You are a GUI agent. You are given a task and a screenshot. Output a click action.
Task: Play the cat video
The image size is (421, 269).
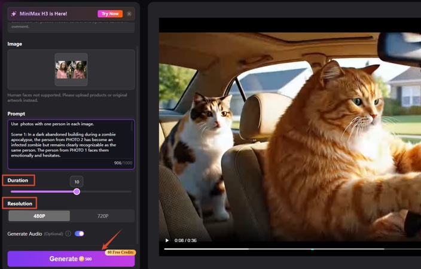click(x=167, y=240)
